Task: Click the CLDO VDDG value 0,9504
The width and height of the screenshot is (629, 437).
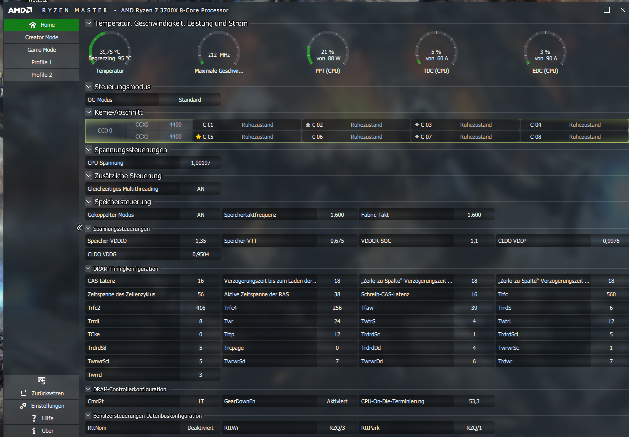Action: click(201, 254)
